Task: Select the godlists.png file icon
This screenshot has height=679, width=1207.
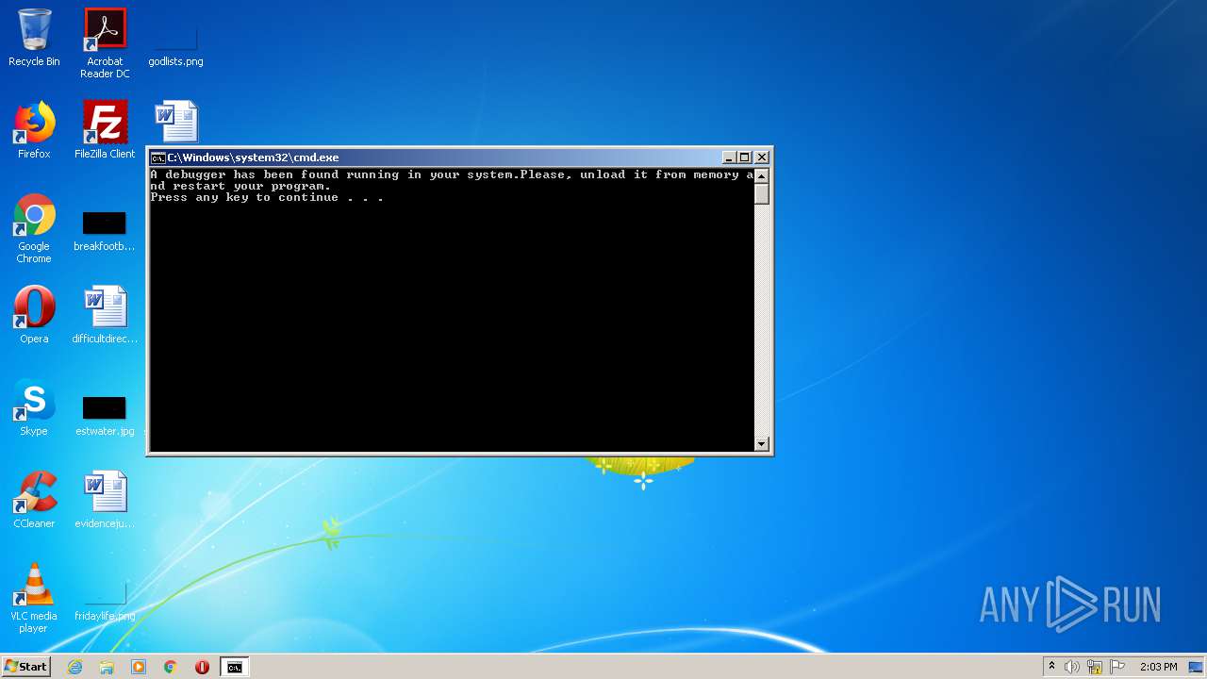Action: click(175, 38)
